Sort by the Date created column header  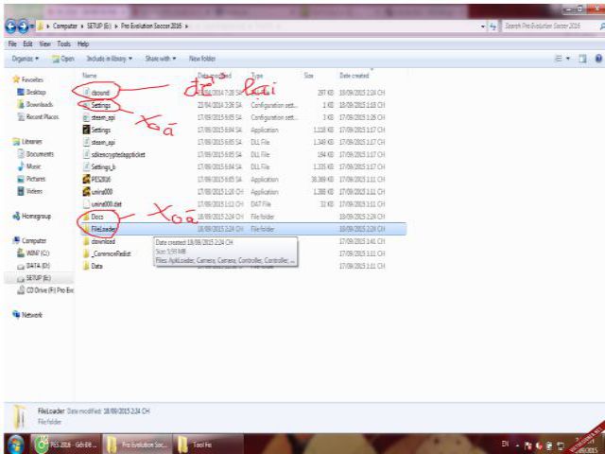coord(354,76)
